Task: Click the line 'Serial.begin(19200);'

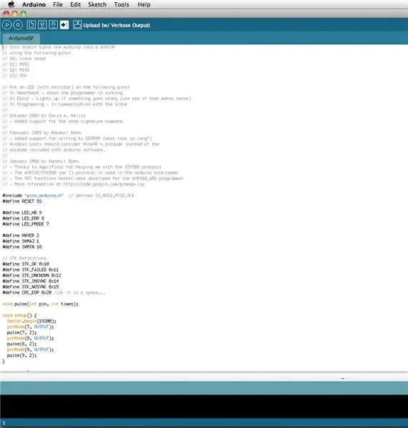Action: point(31,321)
